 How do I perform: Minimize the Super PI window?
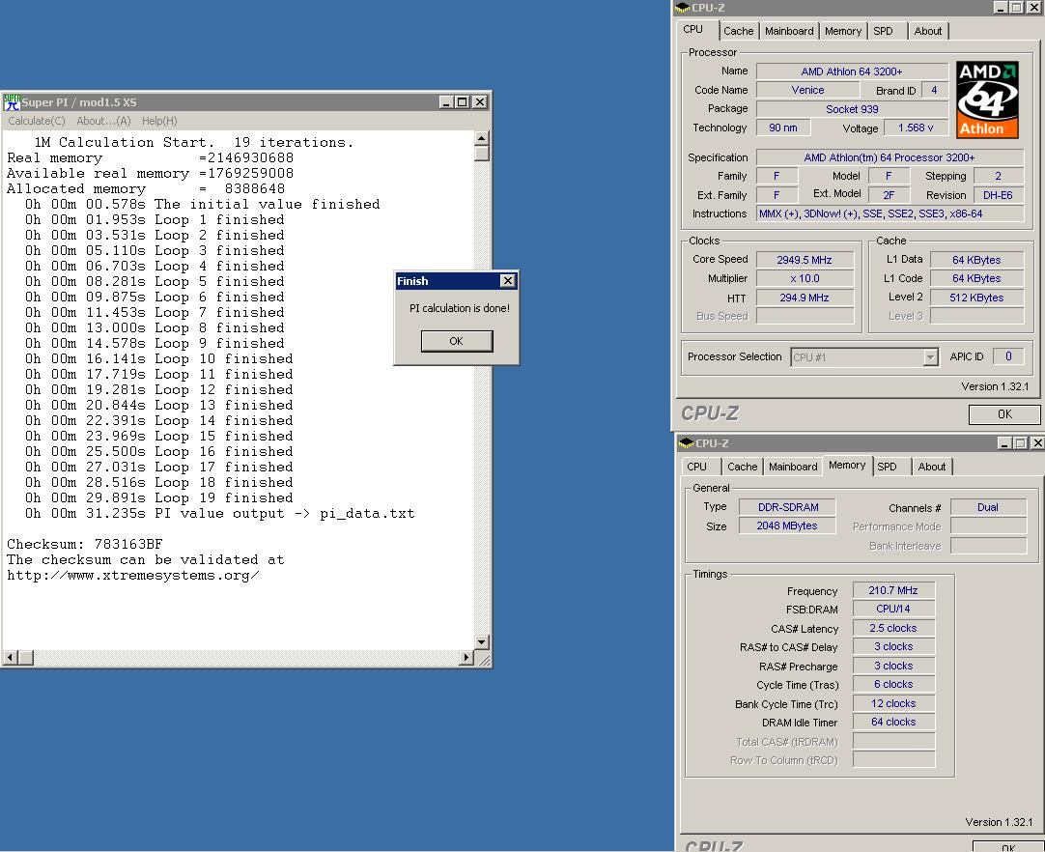447,102
